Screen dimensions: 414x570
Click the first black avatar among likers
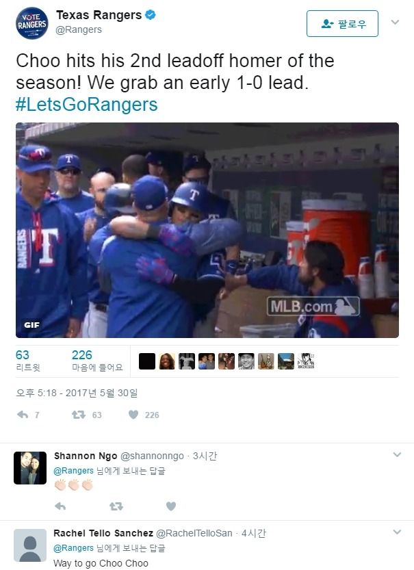147,361
